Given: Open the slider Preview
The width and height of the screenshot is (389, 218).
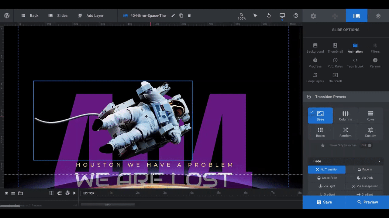Looking at the screenshot, I should (367, 202).
